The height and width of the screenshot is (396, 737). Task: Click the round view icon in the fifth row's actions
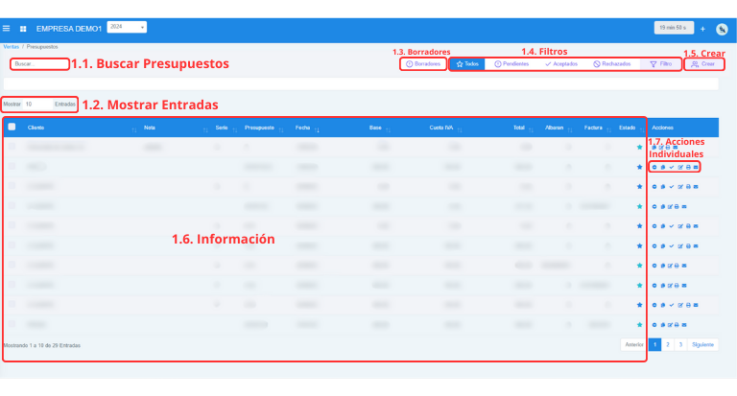pyautogui.click(x=654, y=226)
